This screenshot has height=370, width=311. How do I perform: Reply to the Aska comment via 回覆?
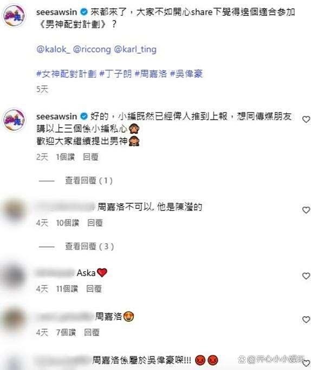94,289
